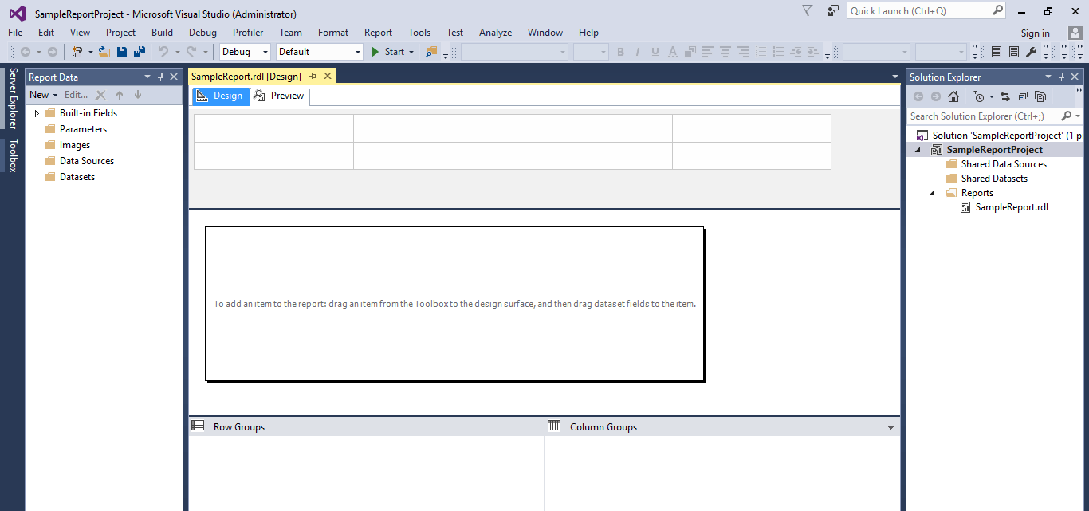Click the Save All icon in the toolbar
Image resolution: width=1089 pixels, height=511 pixels.
click(138, 51)
